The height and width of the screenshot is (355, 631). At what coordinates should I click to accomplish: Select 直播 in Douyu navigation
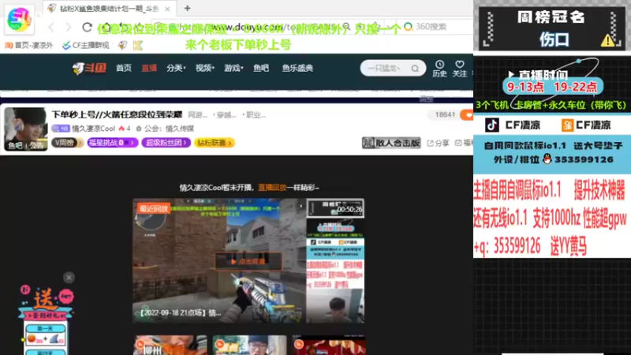point(149,68)
